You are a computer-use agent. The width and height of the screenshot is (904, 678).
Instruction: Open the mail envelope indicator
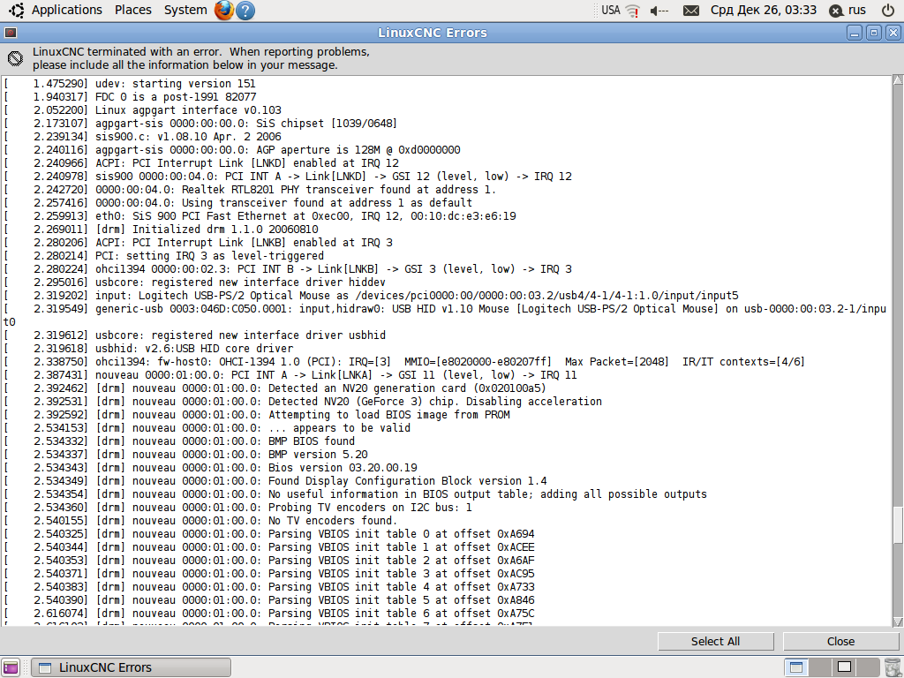coord(690,11)
